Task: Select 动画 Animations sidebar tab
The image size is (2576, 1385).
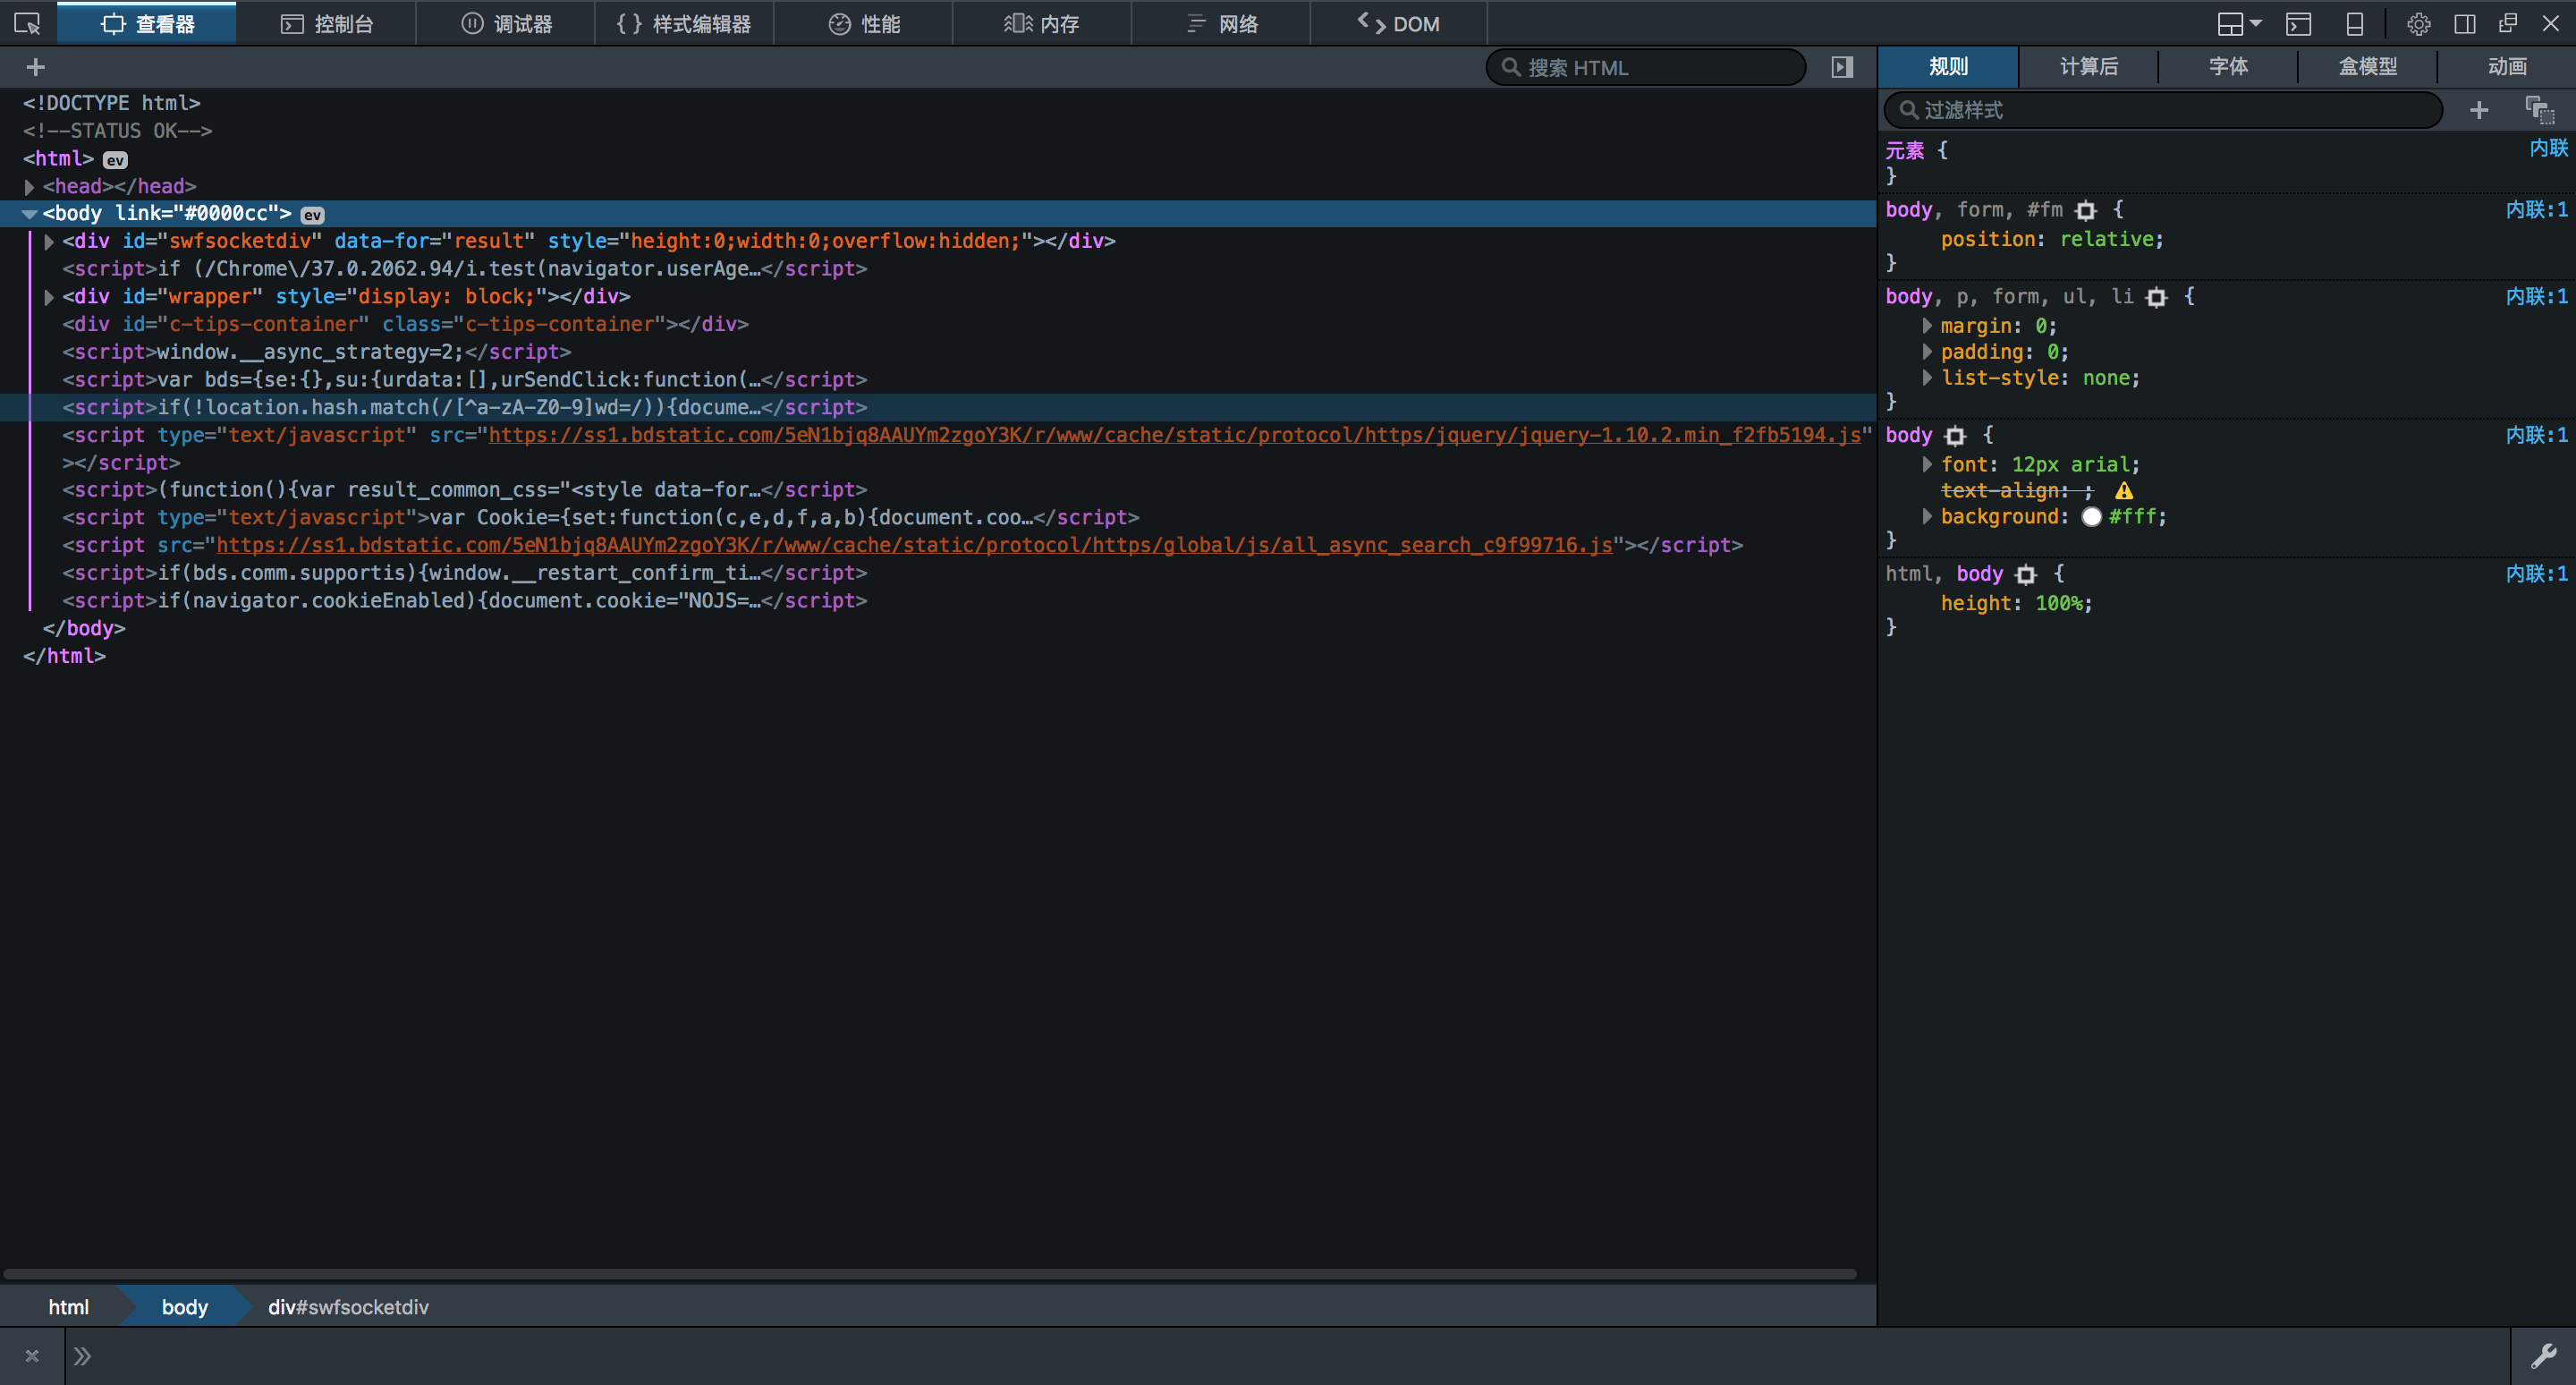Action: [x=2507, y=67]
